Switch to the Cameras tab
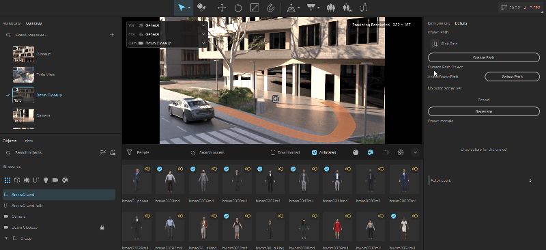Screen dimensions: 546x250 [33, 23]
